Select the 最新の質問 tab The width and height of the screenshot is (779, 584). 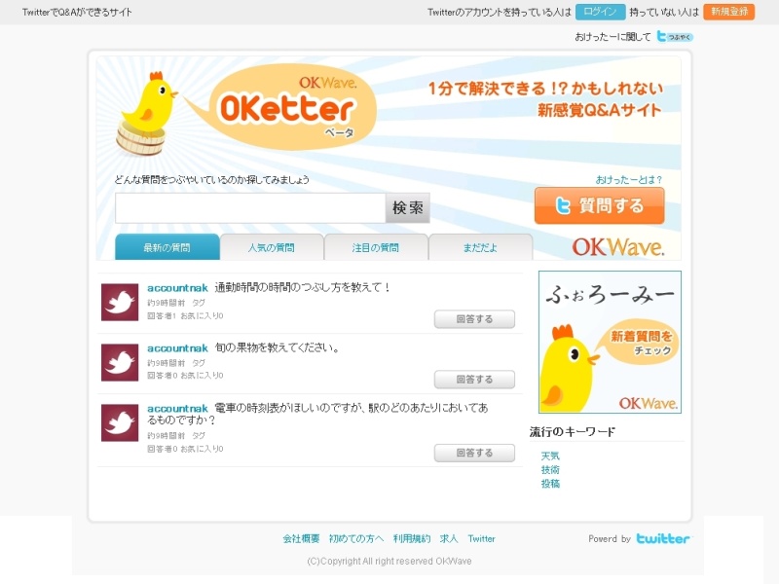[x=167, y=247]
